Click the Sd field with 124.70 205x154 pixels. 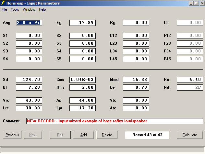tap(29, 80)
